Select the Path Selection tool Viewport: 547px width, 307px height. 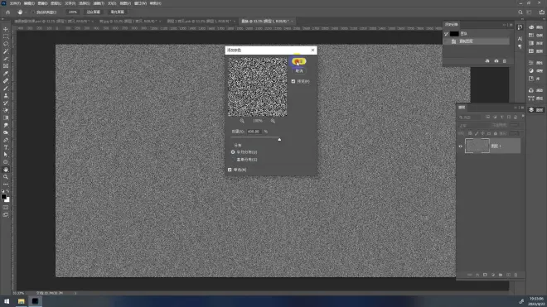6,155
